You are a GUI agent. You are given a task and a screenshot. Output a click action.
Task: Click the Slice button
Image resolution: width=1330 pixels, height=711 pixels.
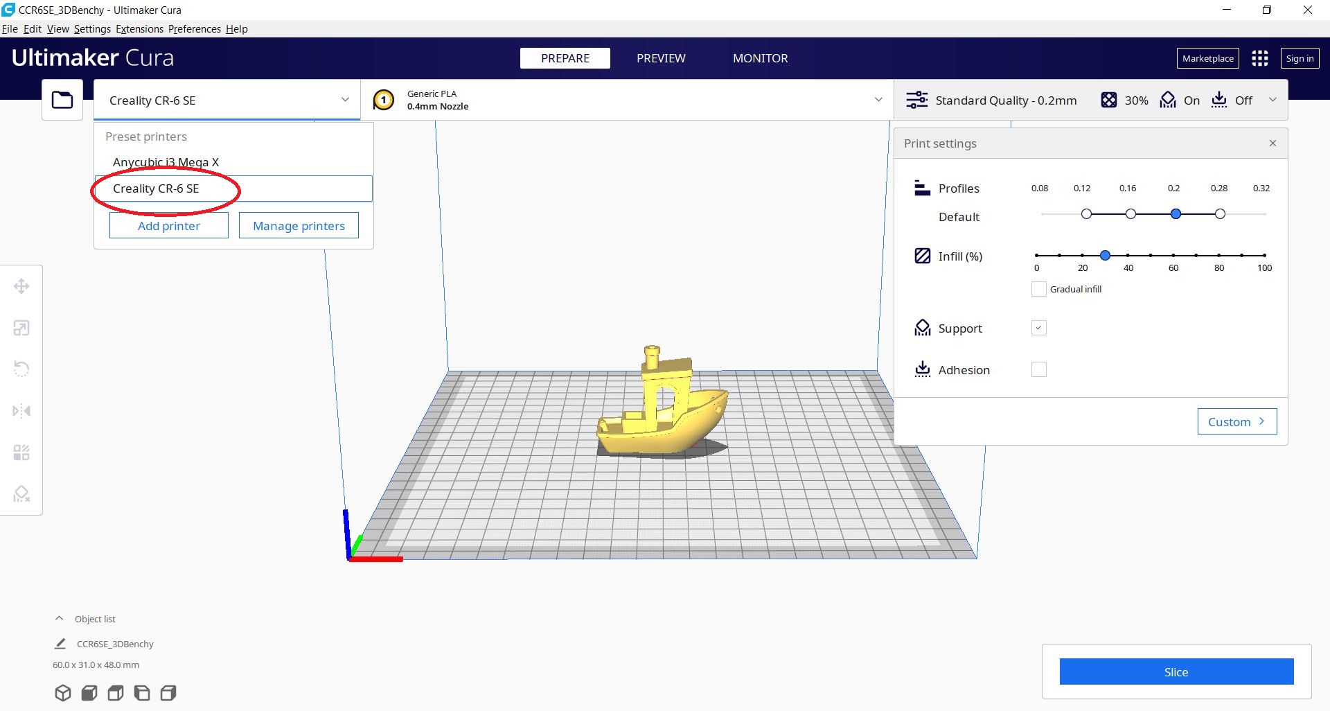tap(1176, 671)
